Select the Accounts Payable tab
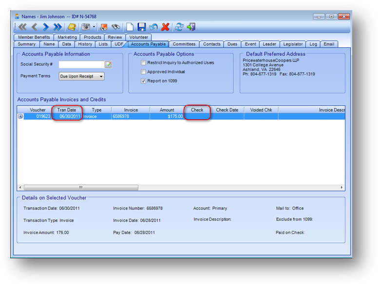Viewport: 379px width, 285px height. click(148, 44)
